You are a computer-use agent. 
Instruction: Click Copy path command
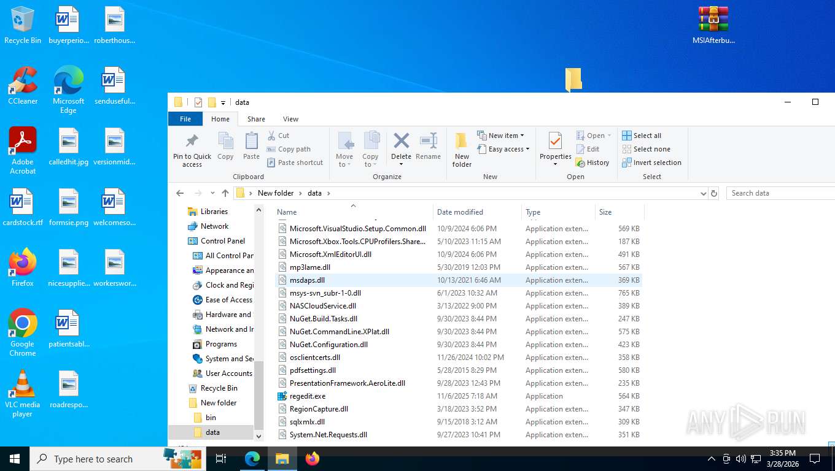(x=289, y=149)
